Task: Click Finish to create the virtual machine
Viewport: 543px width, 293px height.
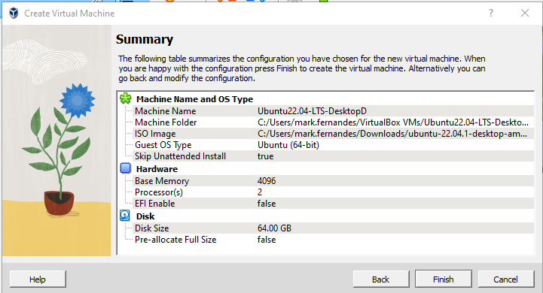Action: [444, 279]
